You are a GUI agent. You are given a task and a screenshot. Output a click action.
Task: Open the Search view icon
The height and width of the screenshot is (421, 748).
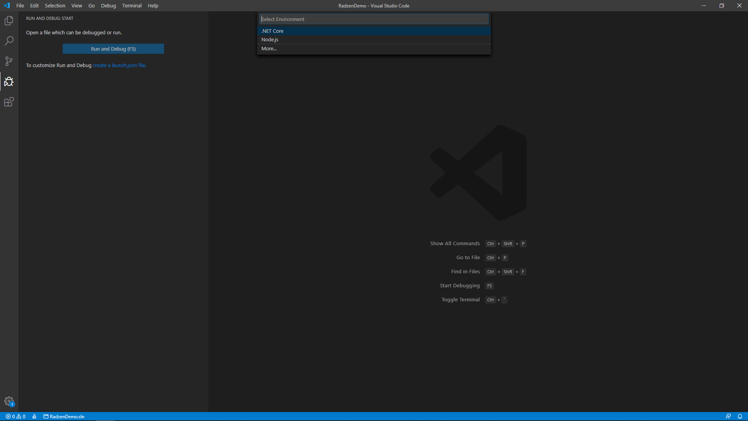point(9,41)
